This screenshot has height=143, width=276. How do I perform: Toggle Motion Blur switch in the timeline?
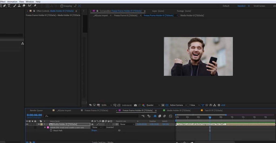coord(164,116)
